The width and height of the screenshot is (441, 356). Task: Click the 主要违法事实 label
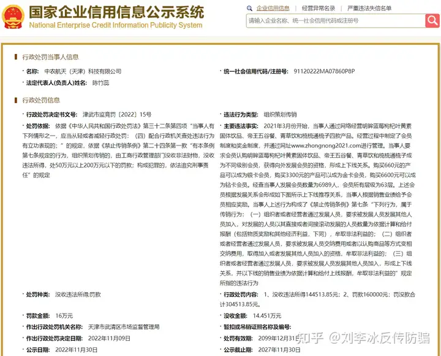tap(241, 126)
